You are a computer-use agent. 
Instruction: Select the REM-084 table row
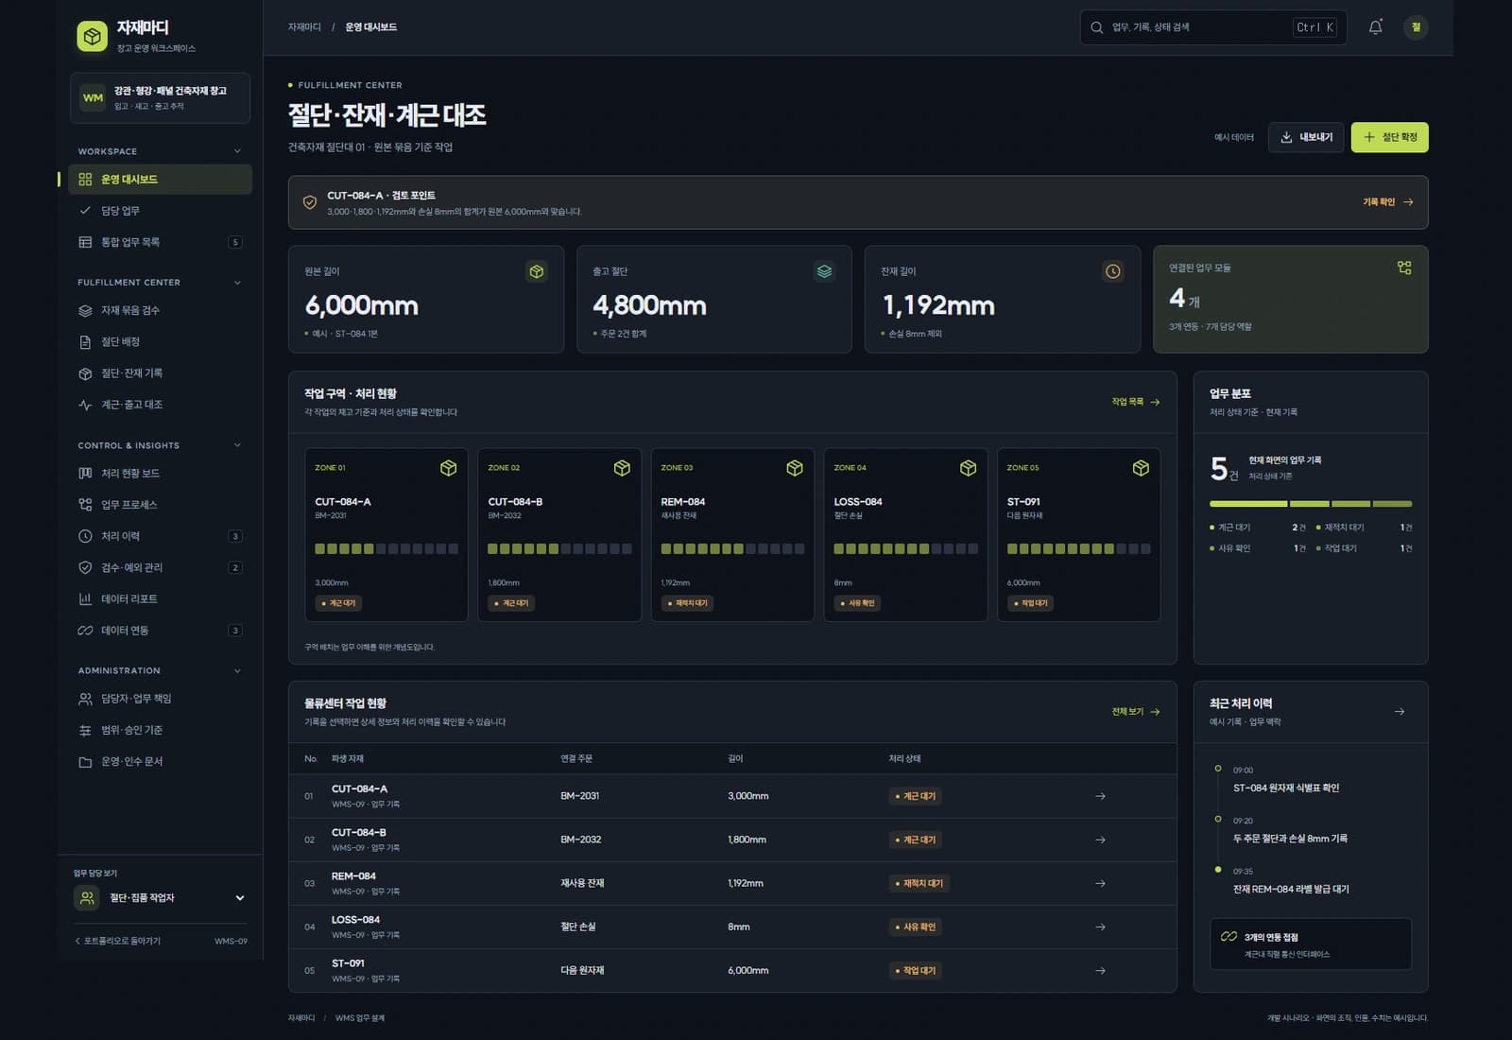click(732, 884)
